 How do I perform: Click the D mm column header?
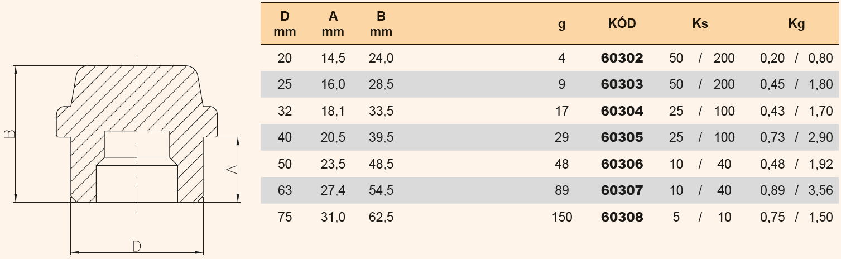[285, 24]
